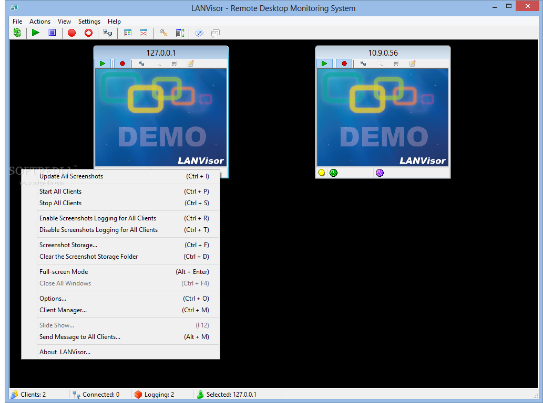Viewport: 543px width, 403px height.
Task: Click the LANVisor app icon in title bar
Action: click(14, 7)
